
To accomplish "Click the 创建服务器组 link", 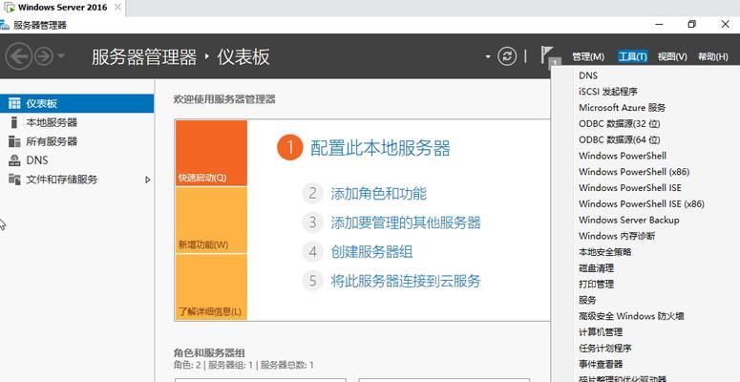I will pyautogui.click(x=371, y=252).
